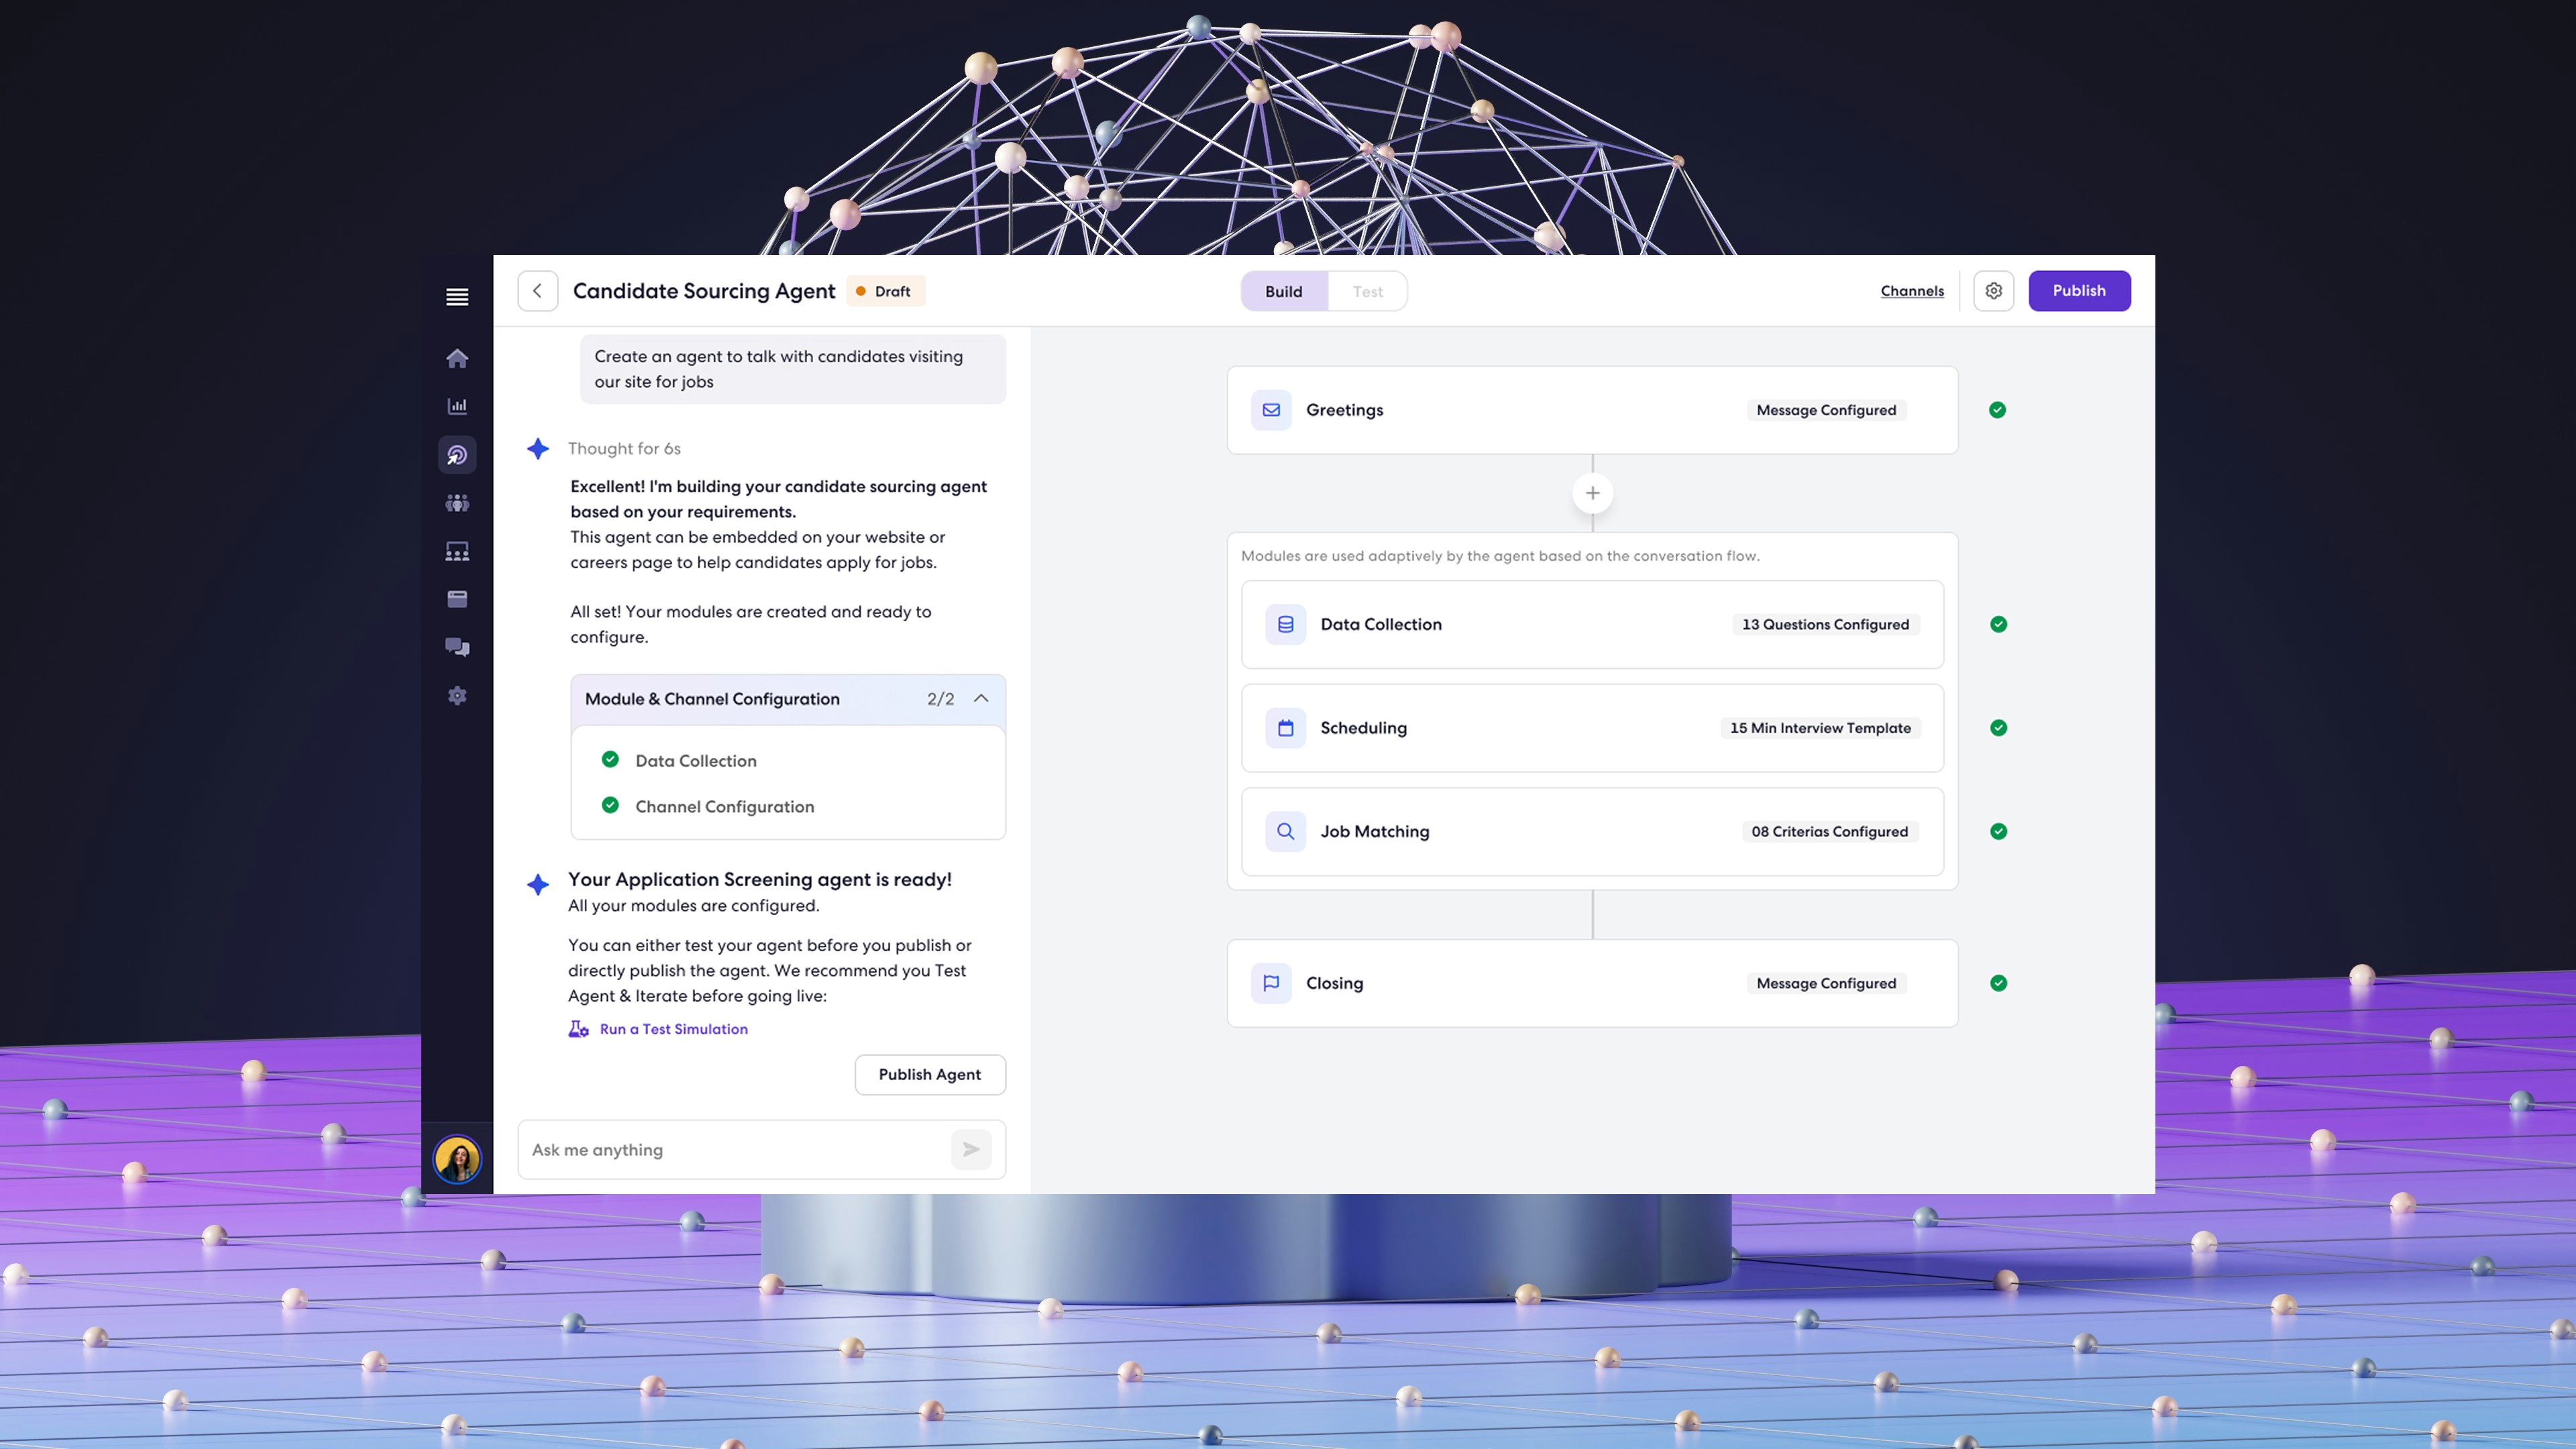Open the people group sidebar icon

(x=457, y=503)
